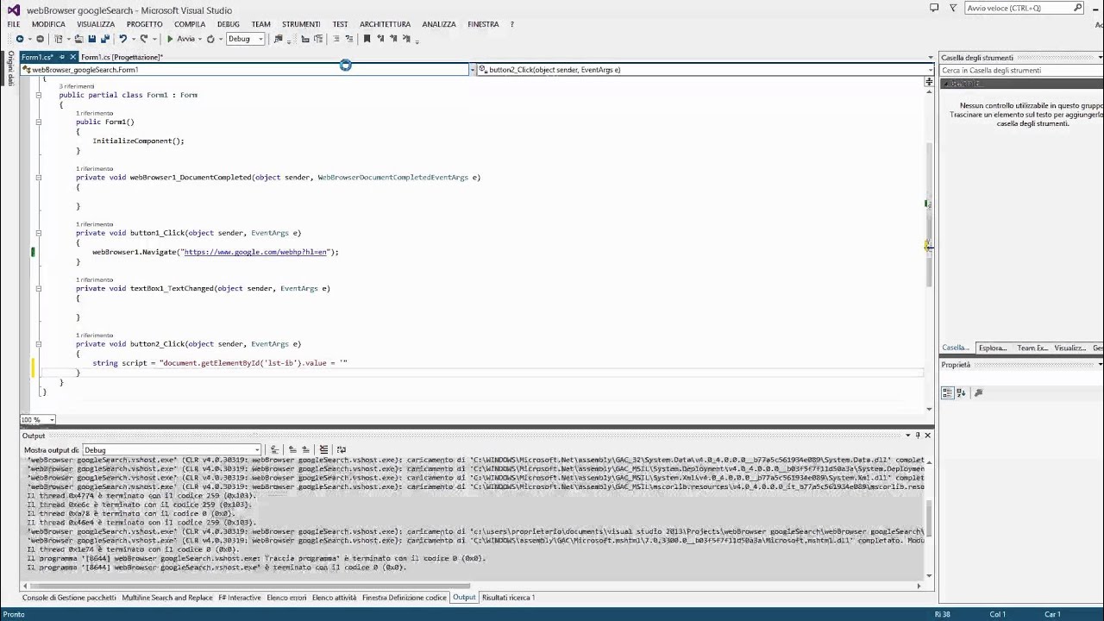
Task: Click the Uncomment selected lines icon
Action: [x=318, y=39]
